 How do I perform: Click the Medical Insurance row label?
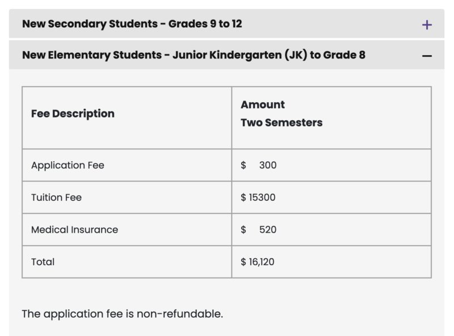pyautogui.click(x=74, y=230)
